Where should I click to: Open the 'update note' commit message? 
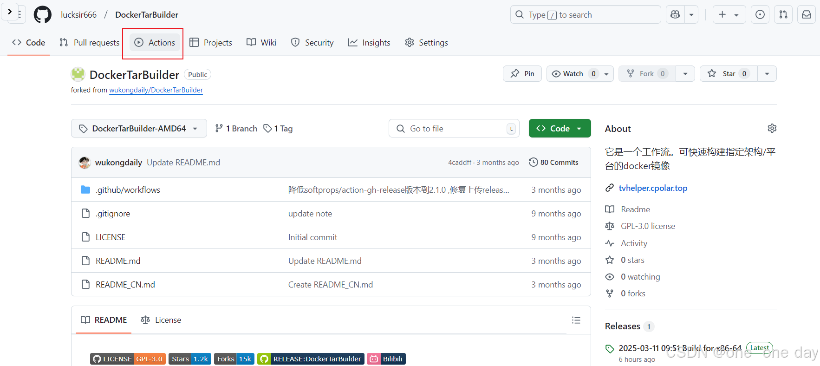click(x=310, y=213)
